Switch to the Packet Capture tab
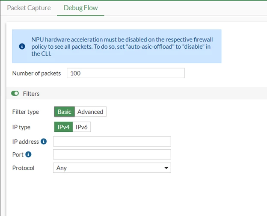 [29, 8]
